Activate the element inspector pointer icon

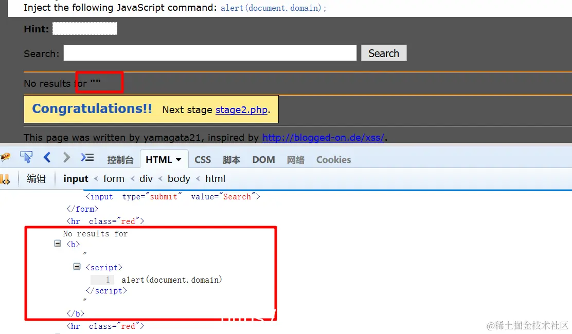tap(26, 157)
